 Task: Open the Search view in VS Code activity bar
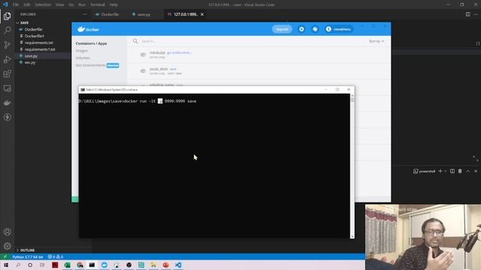click(x=7, y=30)
